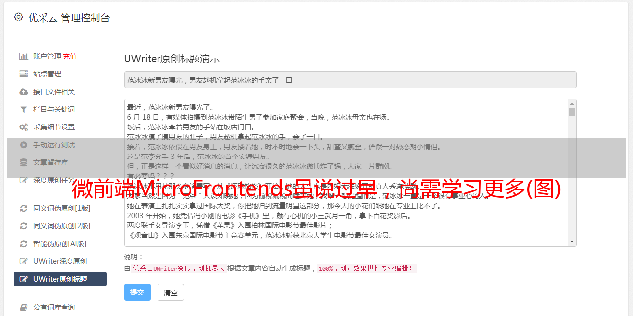Click the gear icon beside 优采云 管理控制台
The image size is (633, 316).
[18, 18]
